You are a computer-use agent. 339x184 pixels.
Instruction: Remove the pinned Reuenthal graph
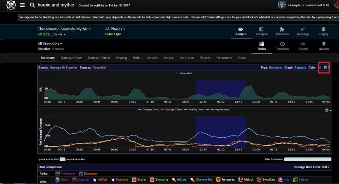click(329, 68)
